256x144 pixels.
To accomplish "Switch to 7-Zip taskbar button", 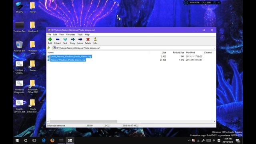I will (x=70, y=140).
